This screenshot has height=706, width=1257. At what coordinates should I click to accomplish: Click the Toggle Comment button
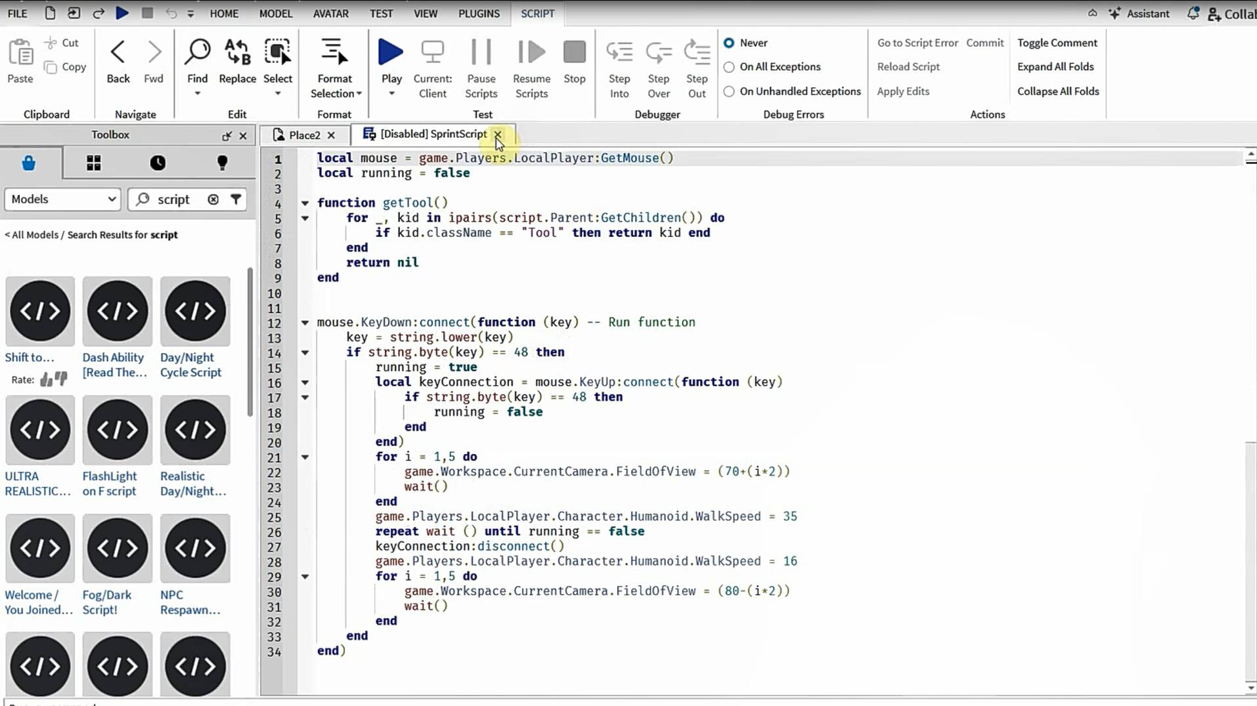point(1057,43)
